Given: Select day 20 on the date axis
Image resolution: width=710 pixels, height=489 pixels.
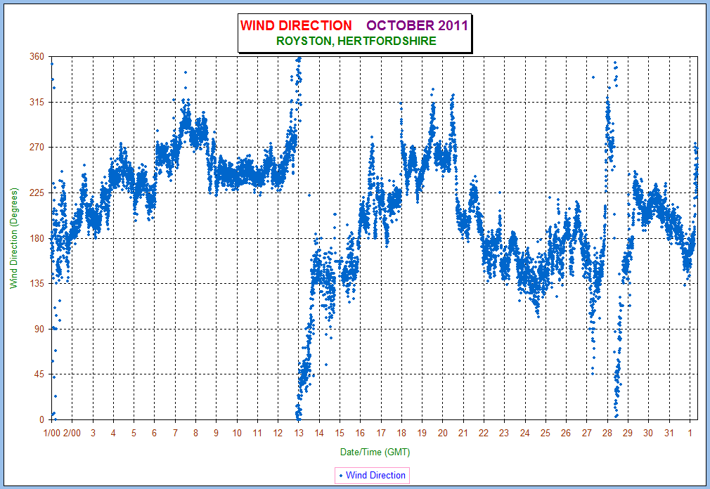Looking at the screenshot, I should click(x=443, y=433).
